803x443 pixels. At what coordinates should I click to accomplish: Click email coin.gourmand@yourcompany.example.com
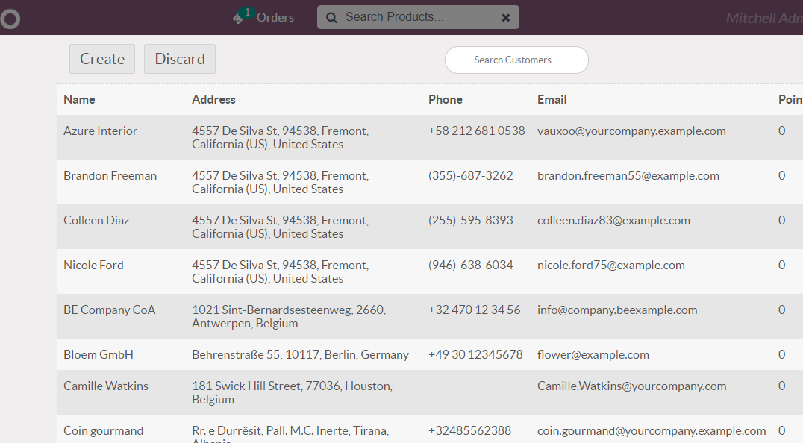[x=652, y=431]
